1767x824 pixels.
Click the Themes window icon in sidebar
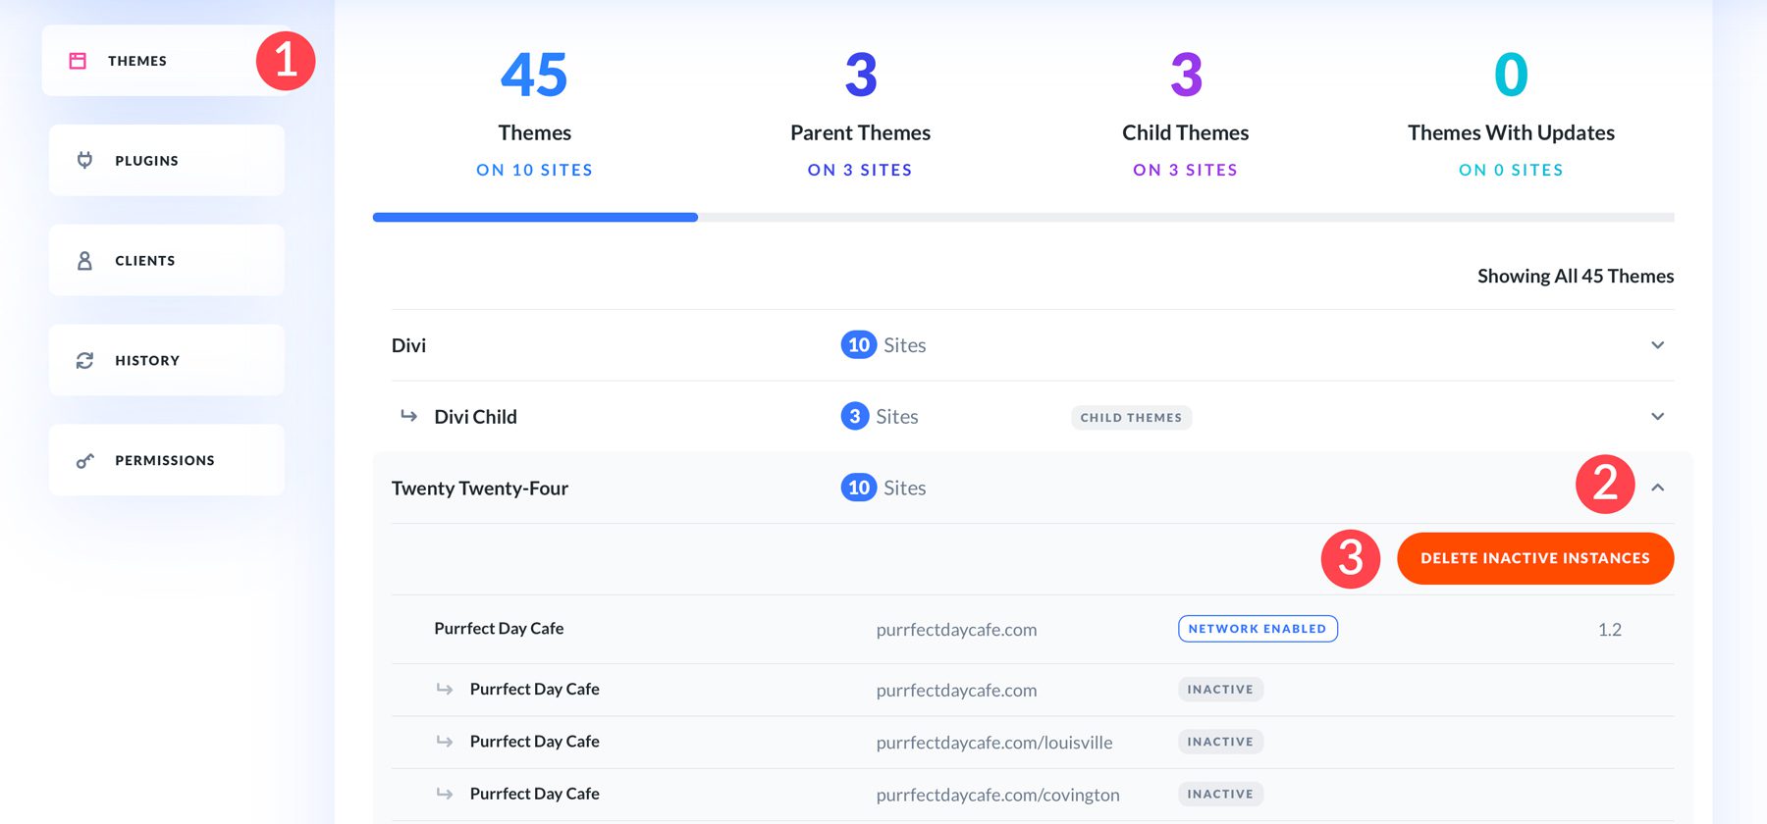[x=78, y=61]
